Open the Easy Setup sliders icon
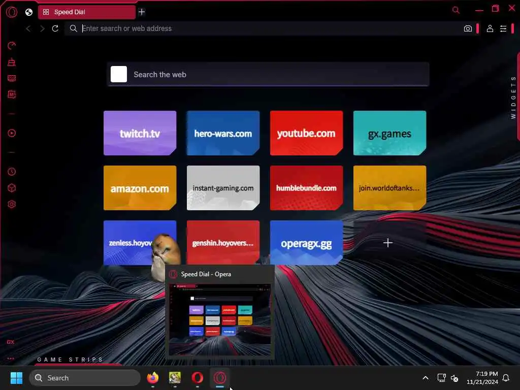This screenshot has width=520, height=390. point(503,28)
